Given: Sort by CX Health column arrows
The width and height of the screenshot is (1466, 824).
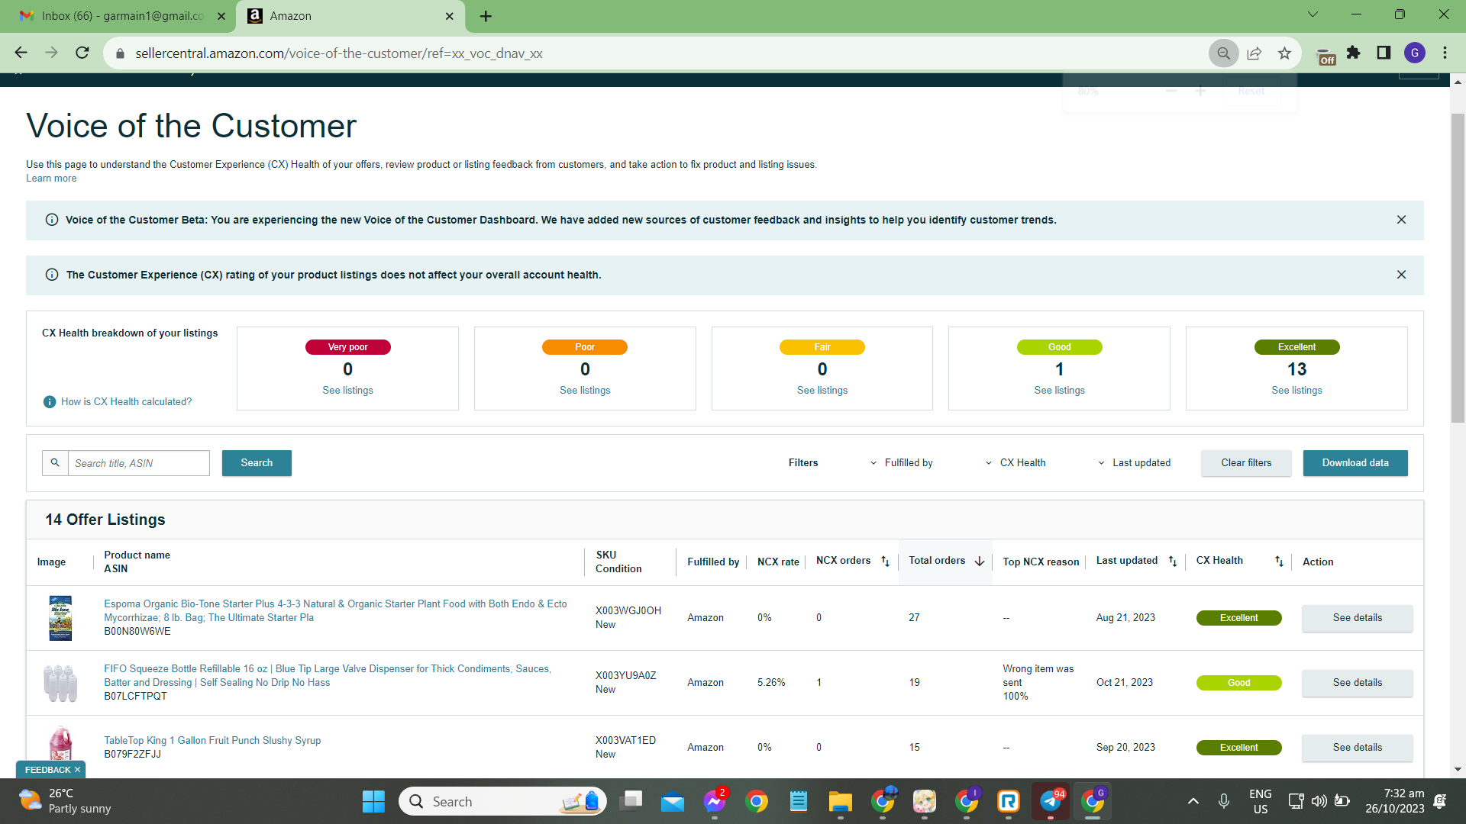Looking at the screenshot, I should click(x=1279, y=562).
